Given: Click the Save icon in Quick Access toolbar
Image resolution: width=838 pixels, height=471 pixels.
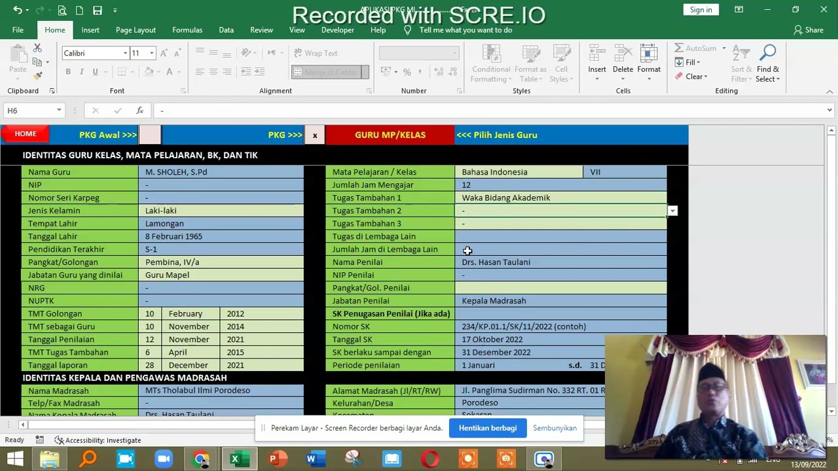Looking at the screenshot, I should pos(97,10).
